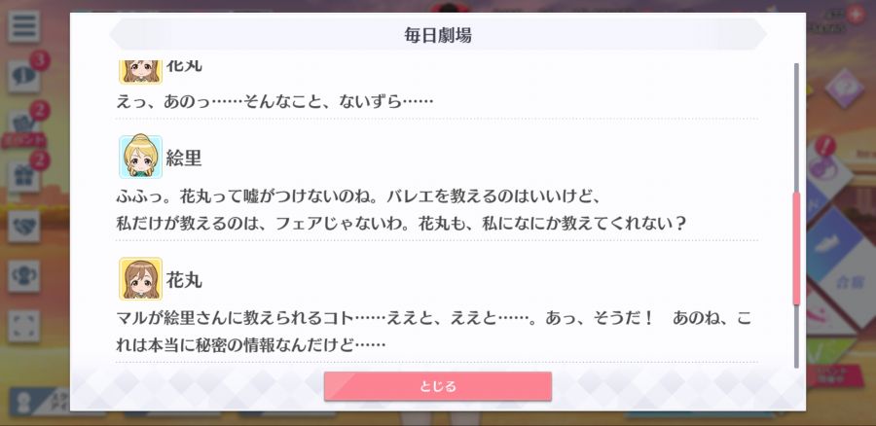Viewport: 876px width, 426px height.
Task: Open the chat bubble notices icon
Action: click(x=24, y=77)
